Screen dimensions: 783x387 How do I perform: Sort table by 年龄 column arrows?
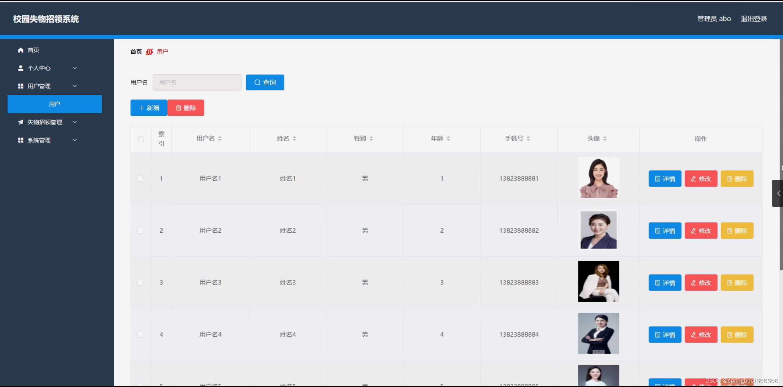click(448, 139)
